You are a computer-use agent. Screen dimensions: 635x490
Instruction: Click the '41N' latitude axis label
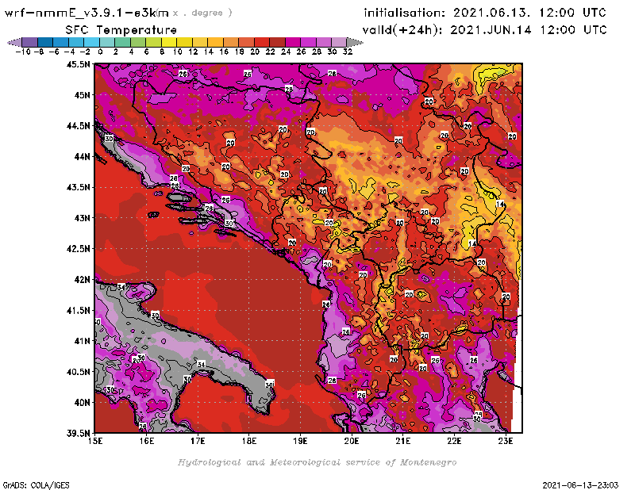click(82, 341)
